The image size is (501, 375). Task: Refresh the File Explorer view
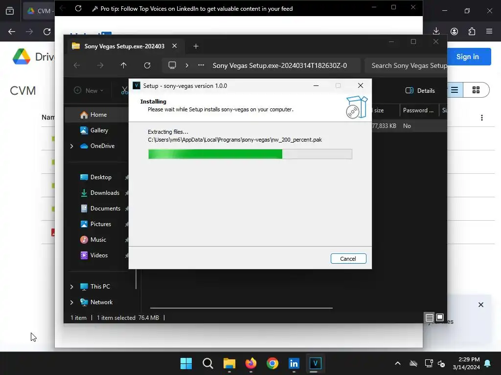(147, 65)
